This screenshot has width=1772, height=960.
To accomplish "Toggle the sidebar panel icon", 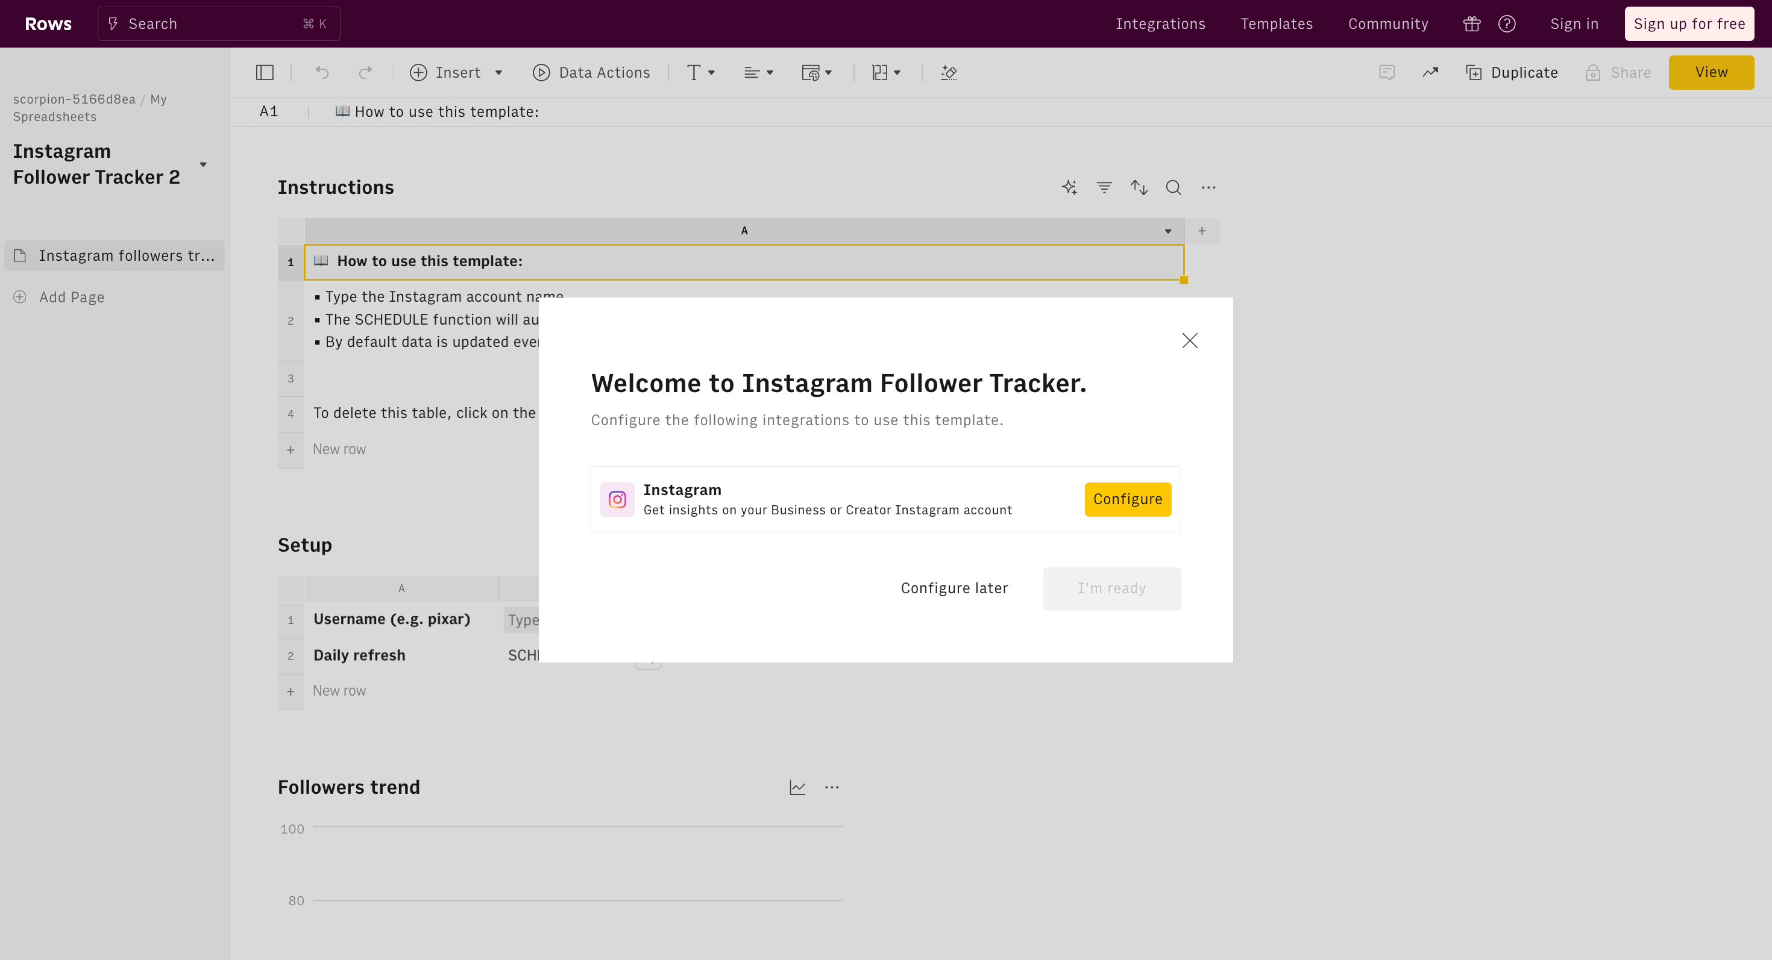I will point(265,73).
